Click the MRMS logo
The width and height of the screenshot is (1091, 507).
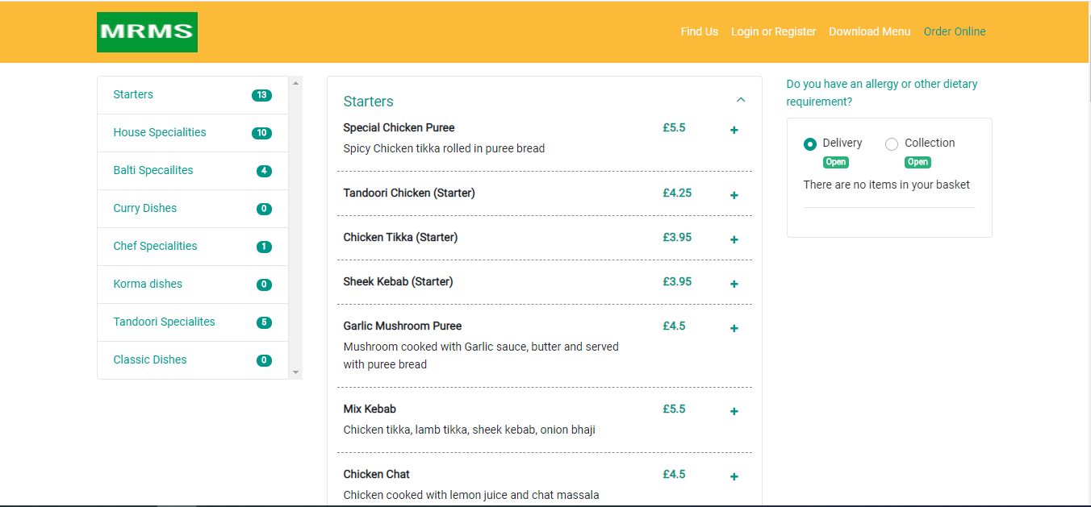point(147,32)
